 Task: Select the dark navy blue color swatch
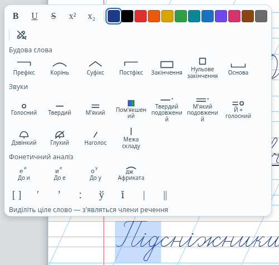[114, 16]
